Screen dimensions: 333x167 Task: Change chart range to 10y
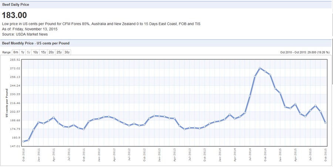[x=36, y=52]
